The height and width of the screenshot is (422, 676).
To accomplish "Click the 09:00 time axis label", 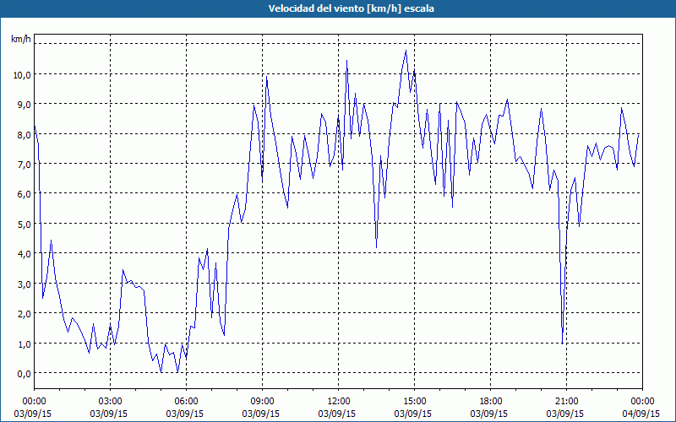I will (263, 402).
